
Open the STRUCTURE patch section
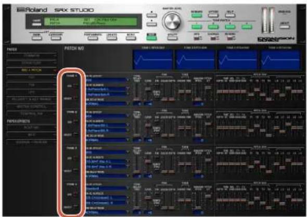[32, 63]
